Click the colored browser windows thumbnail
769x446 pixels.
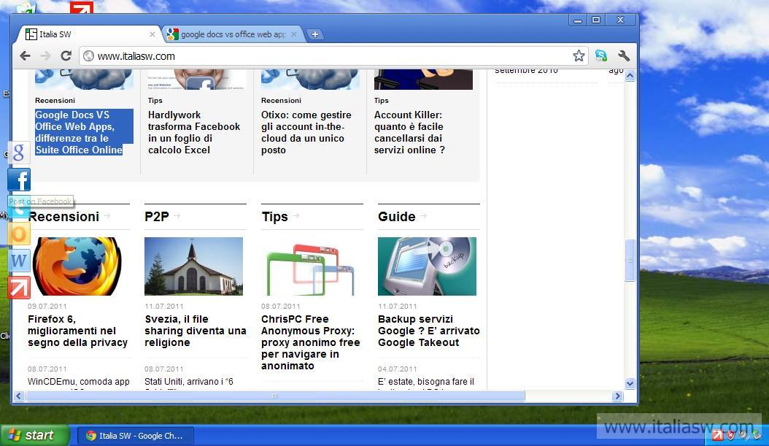pyautogui.click(x=310, y=266)
